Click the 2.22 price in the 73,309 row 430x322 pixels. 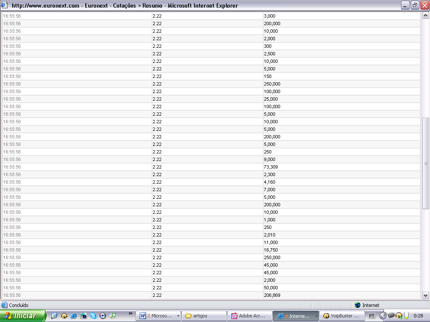[x=157, y=167]
